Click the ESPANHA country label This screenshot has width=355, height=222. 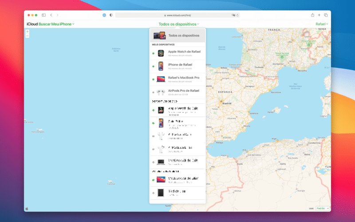(225, 92)
